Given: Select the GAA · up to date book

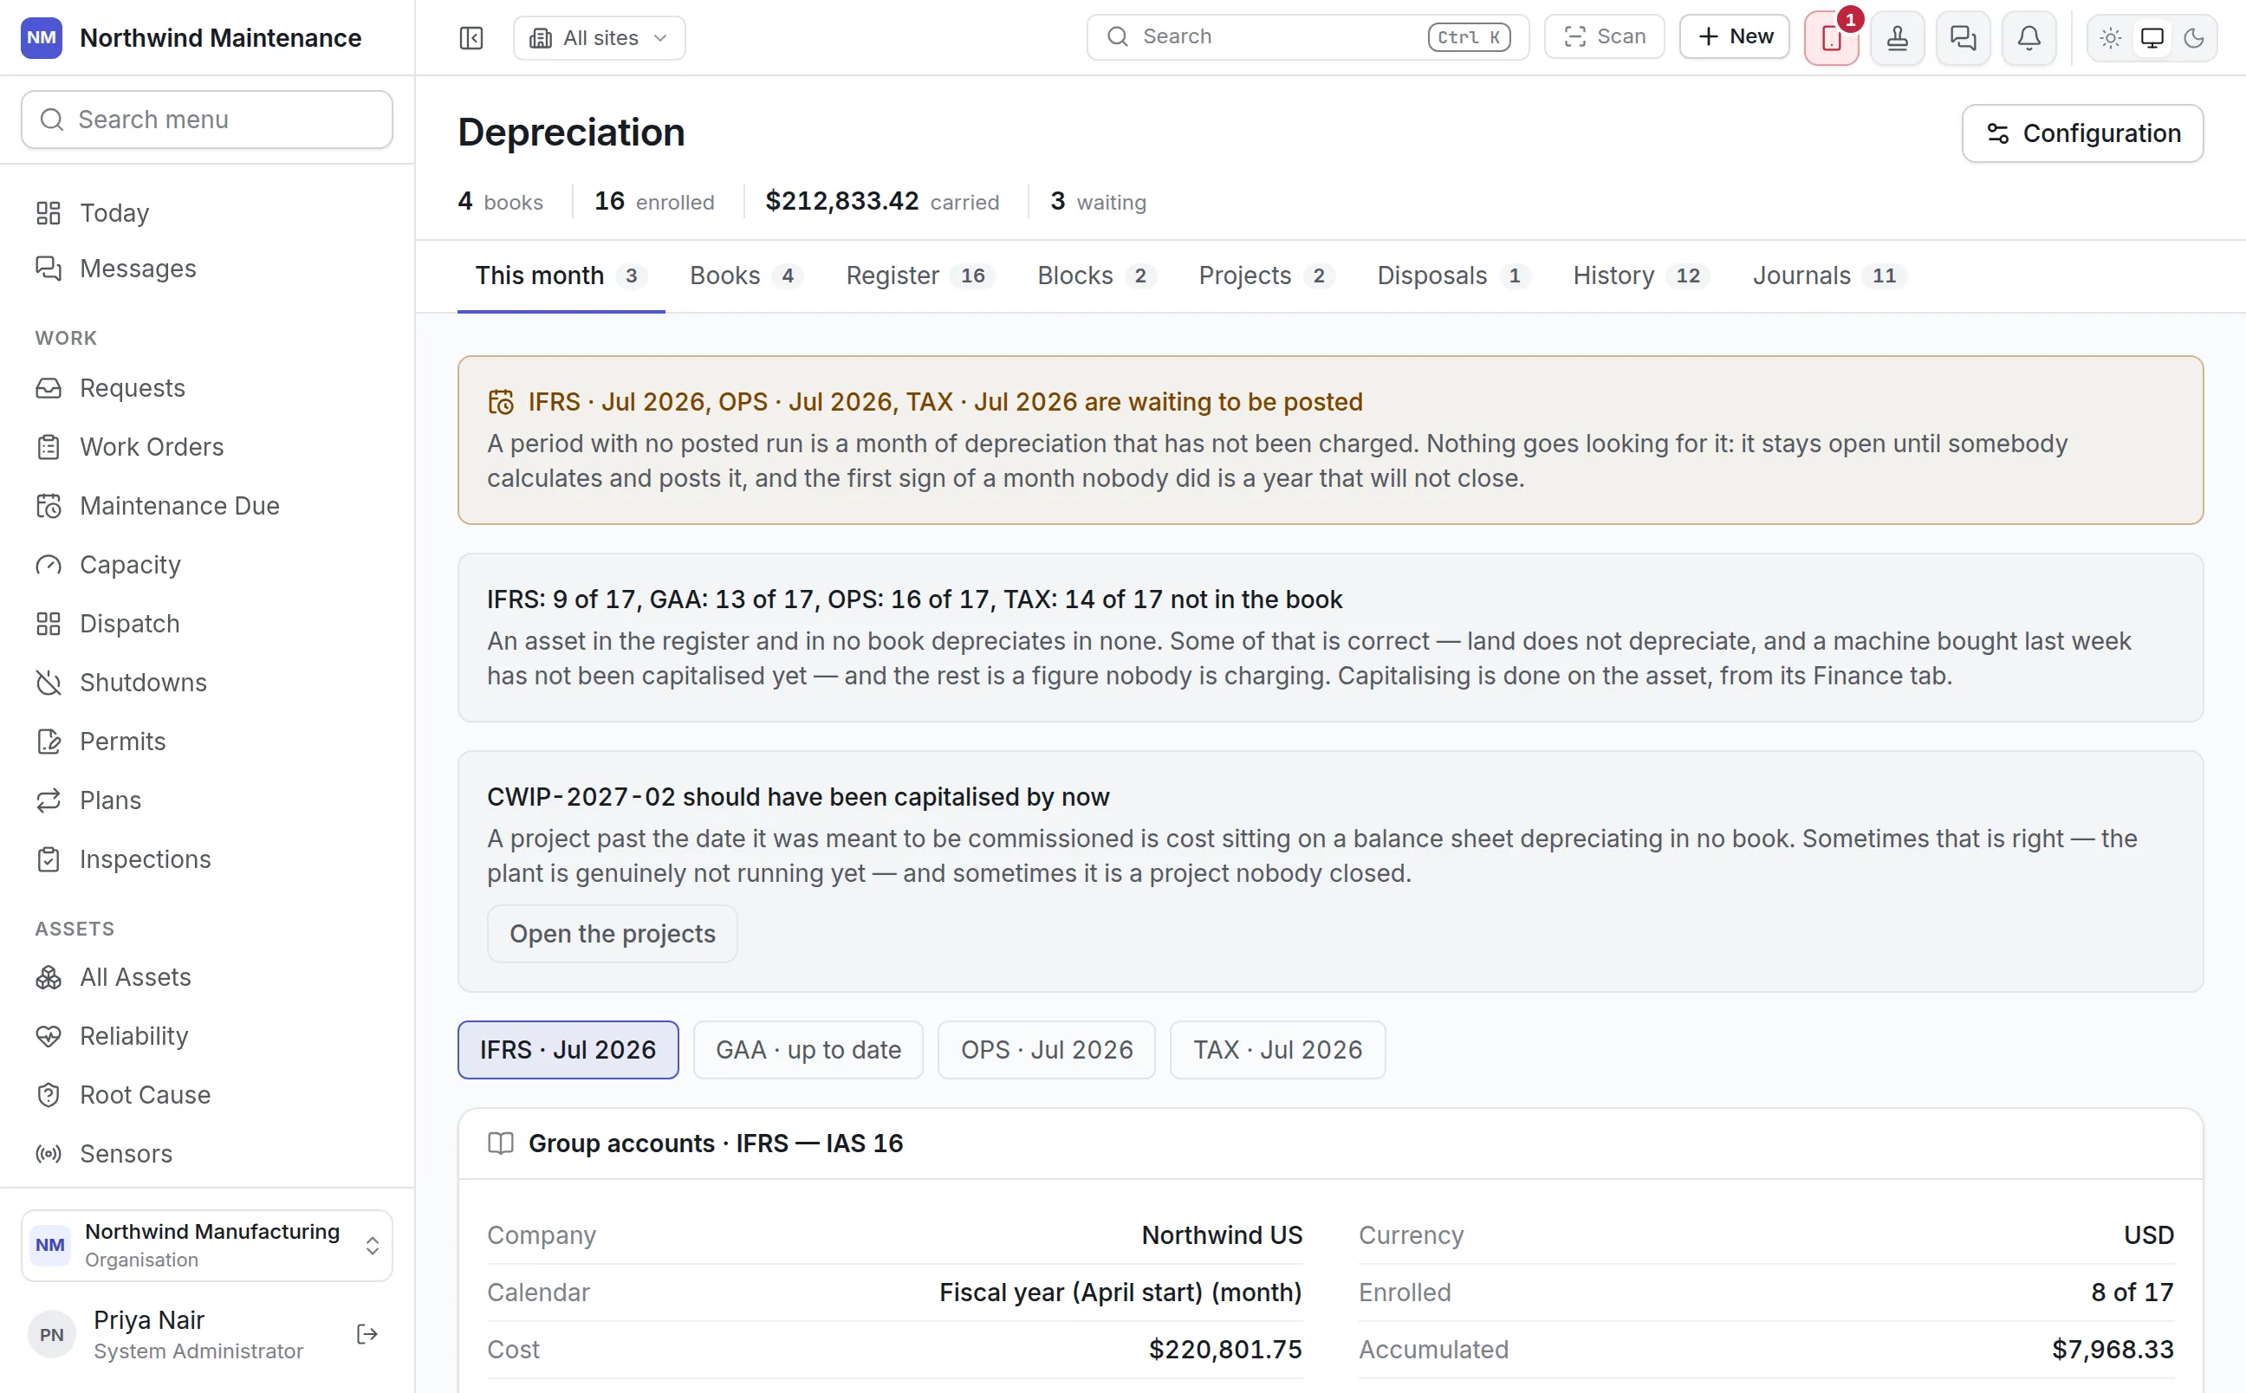Looking at the screenshot, I should [808, 1050].
